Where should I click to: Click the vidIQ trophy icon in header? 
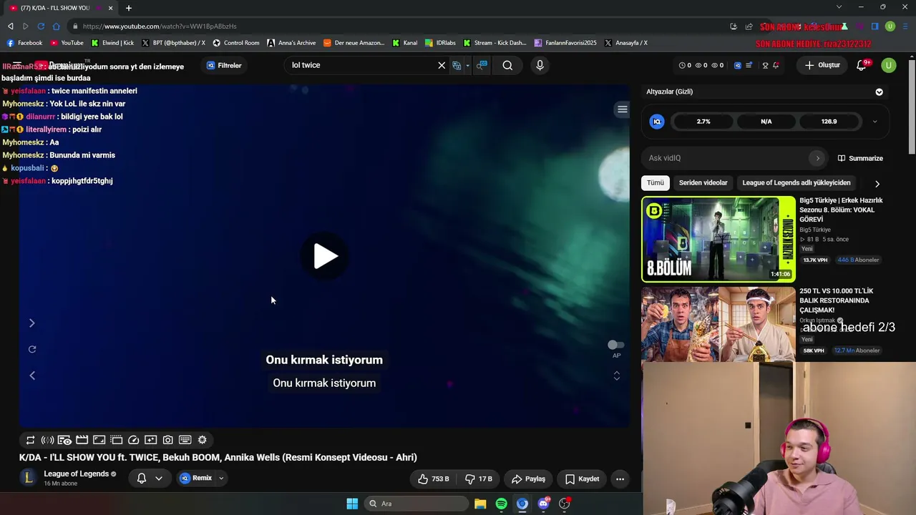pyautogui.click(x=765, y=65)
